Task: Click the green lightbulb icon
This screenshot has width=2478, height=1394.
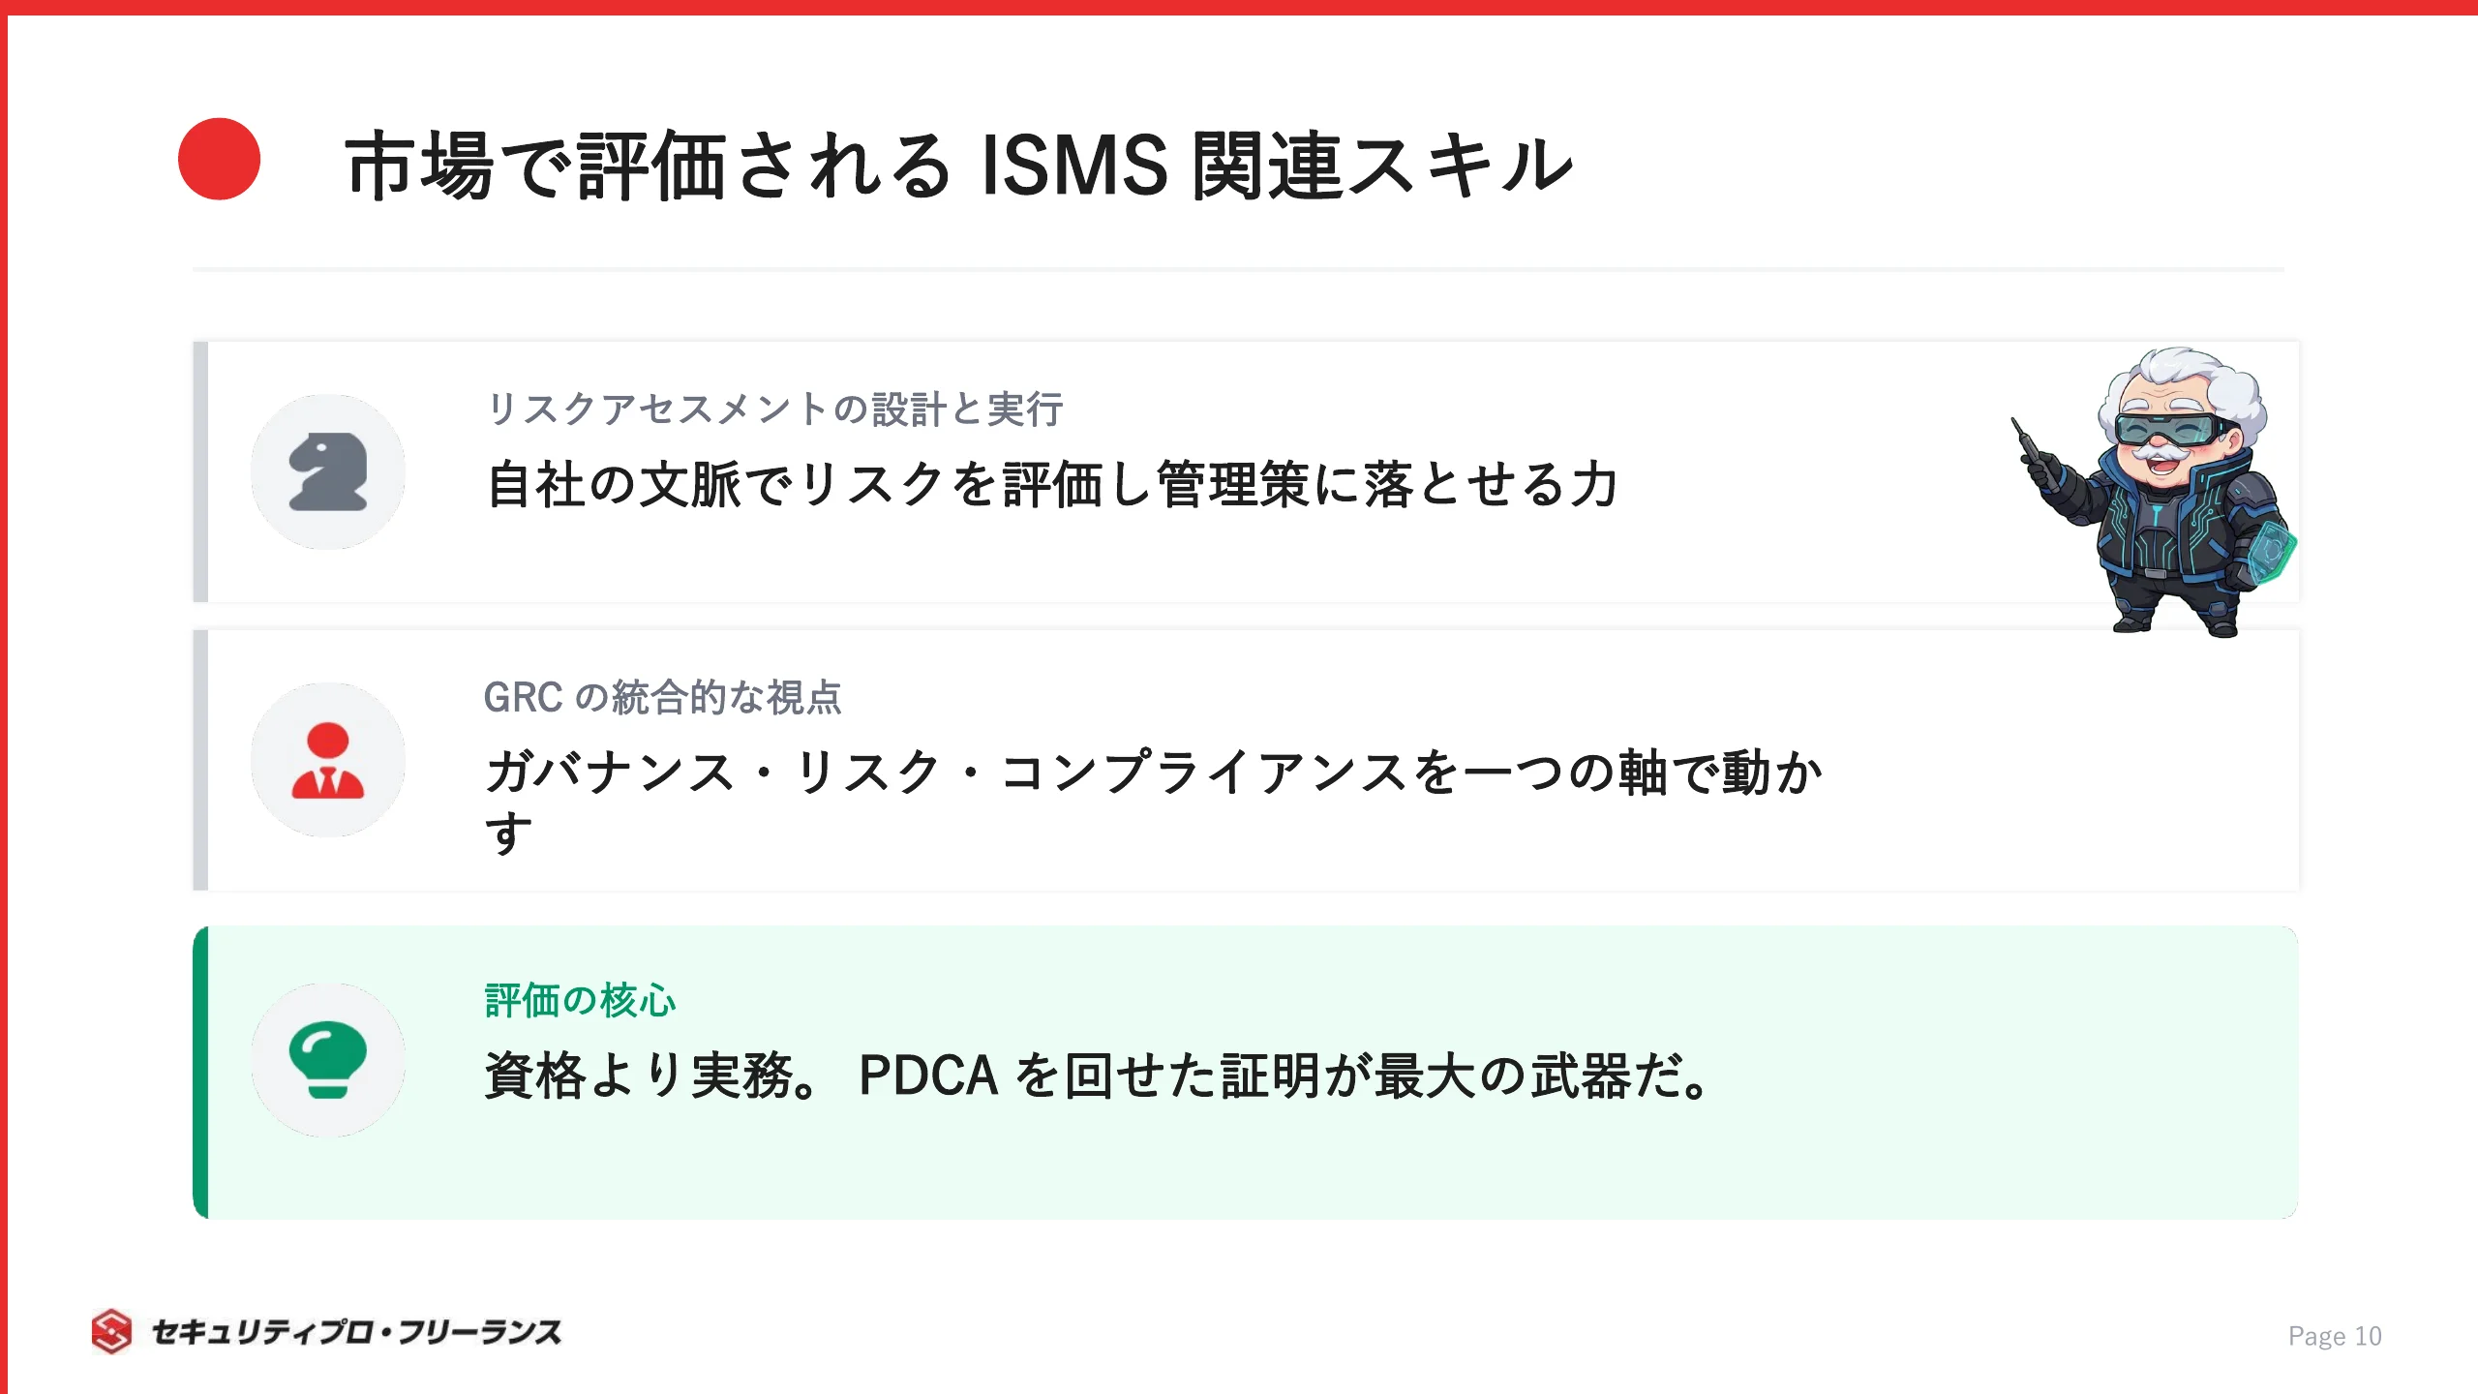Action: point(328,1060)
